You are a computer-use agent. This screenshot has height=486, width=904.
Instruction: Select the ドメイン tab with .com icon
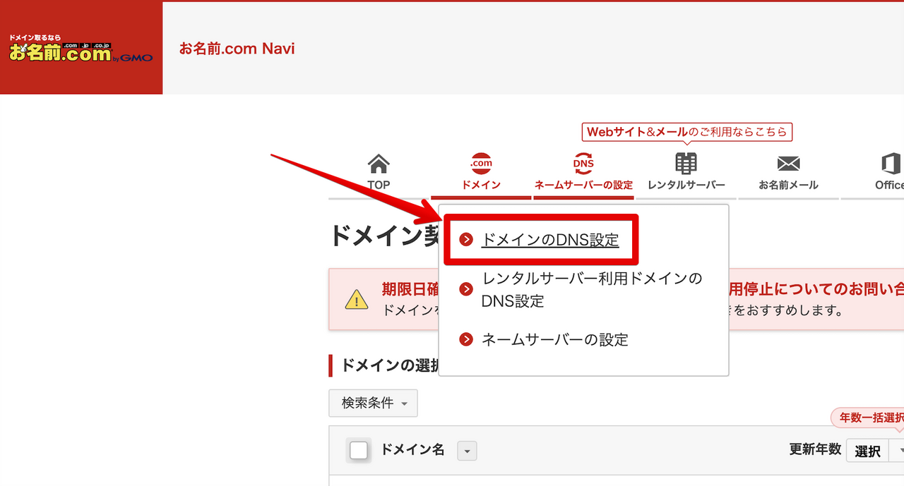click(x=481, y=172)
